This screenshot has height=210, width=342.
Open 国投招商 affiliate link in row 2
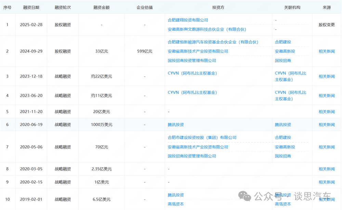[283, 60]
